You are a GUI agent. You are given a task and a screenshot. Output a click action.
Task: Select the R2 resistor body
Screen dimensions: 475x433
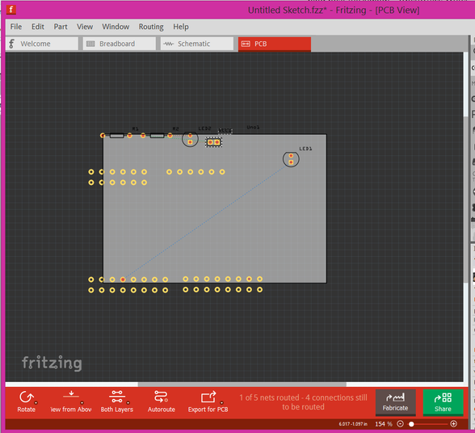pyautogui.click(x=157, y=136)
